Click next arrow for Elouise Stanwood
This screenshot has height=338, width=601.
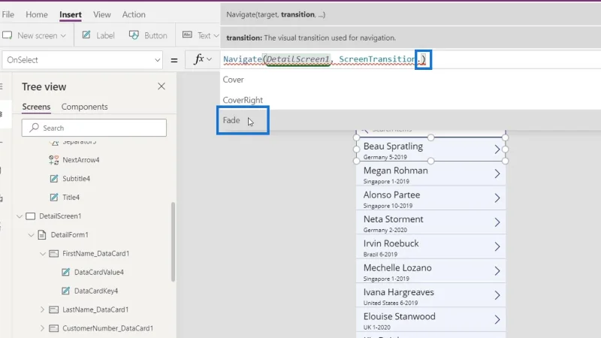pos(497,320)
